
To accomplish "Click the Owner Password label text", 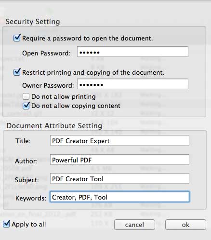I will point(48,85).
